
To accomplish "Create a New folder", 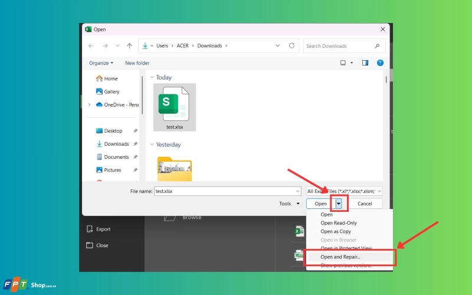I will [x=137, y=63].
